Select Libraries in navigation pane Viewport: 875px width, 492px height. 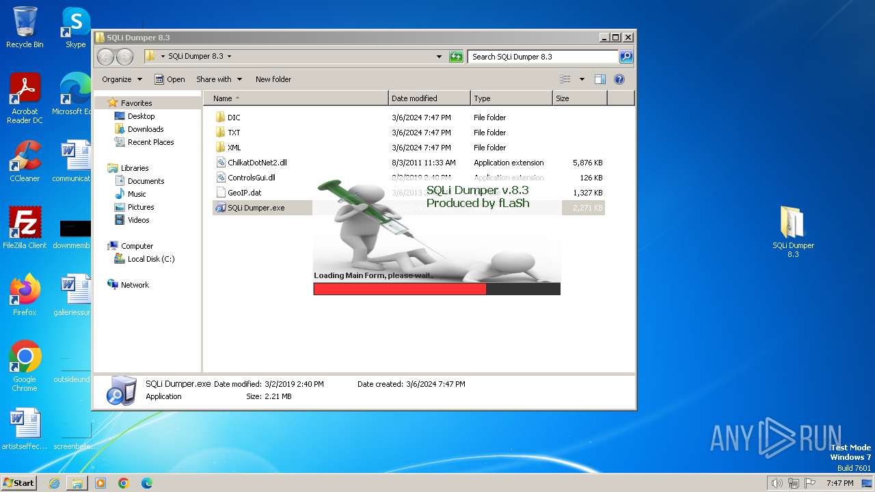click(135, 168)
